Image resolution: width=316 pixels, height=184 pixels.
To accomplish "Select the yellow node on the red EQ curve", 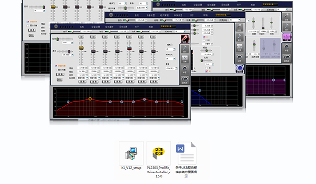I will pos(90,99).
